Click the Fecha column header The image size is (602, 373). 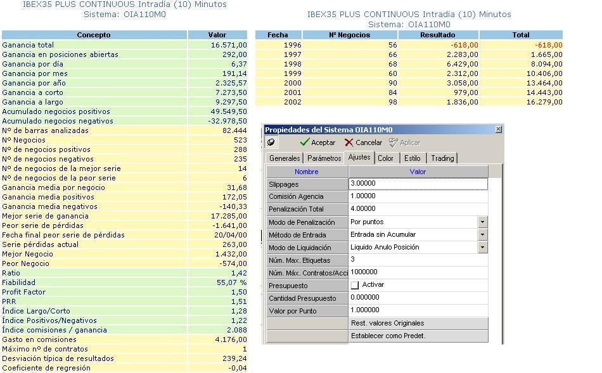(278, 35)
